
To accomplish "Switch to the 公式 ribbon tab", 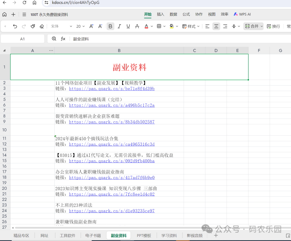I will coord(186,15).
